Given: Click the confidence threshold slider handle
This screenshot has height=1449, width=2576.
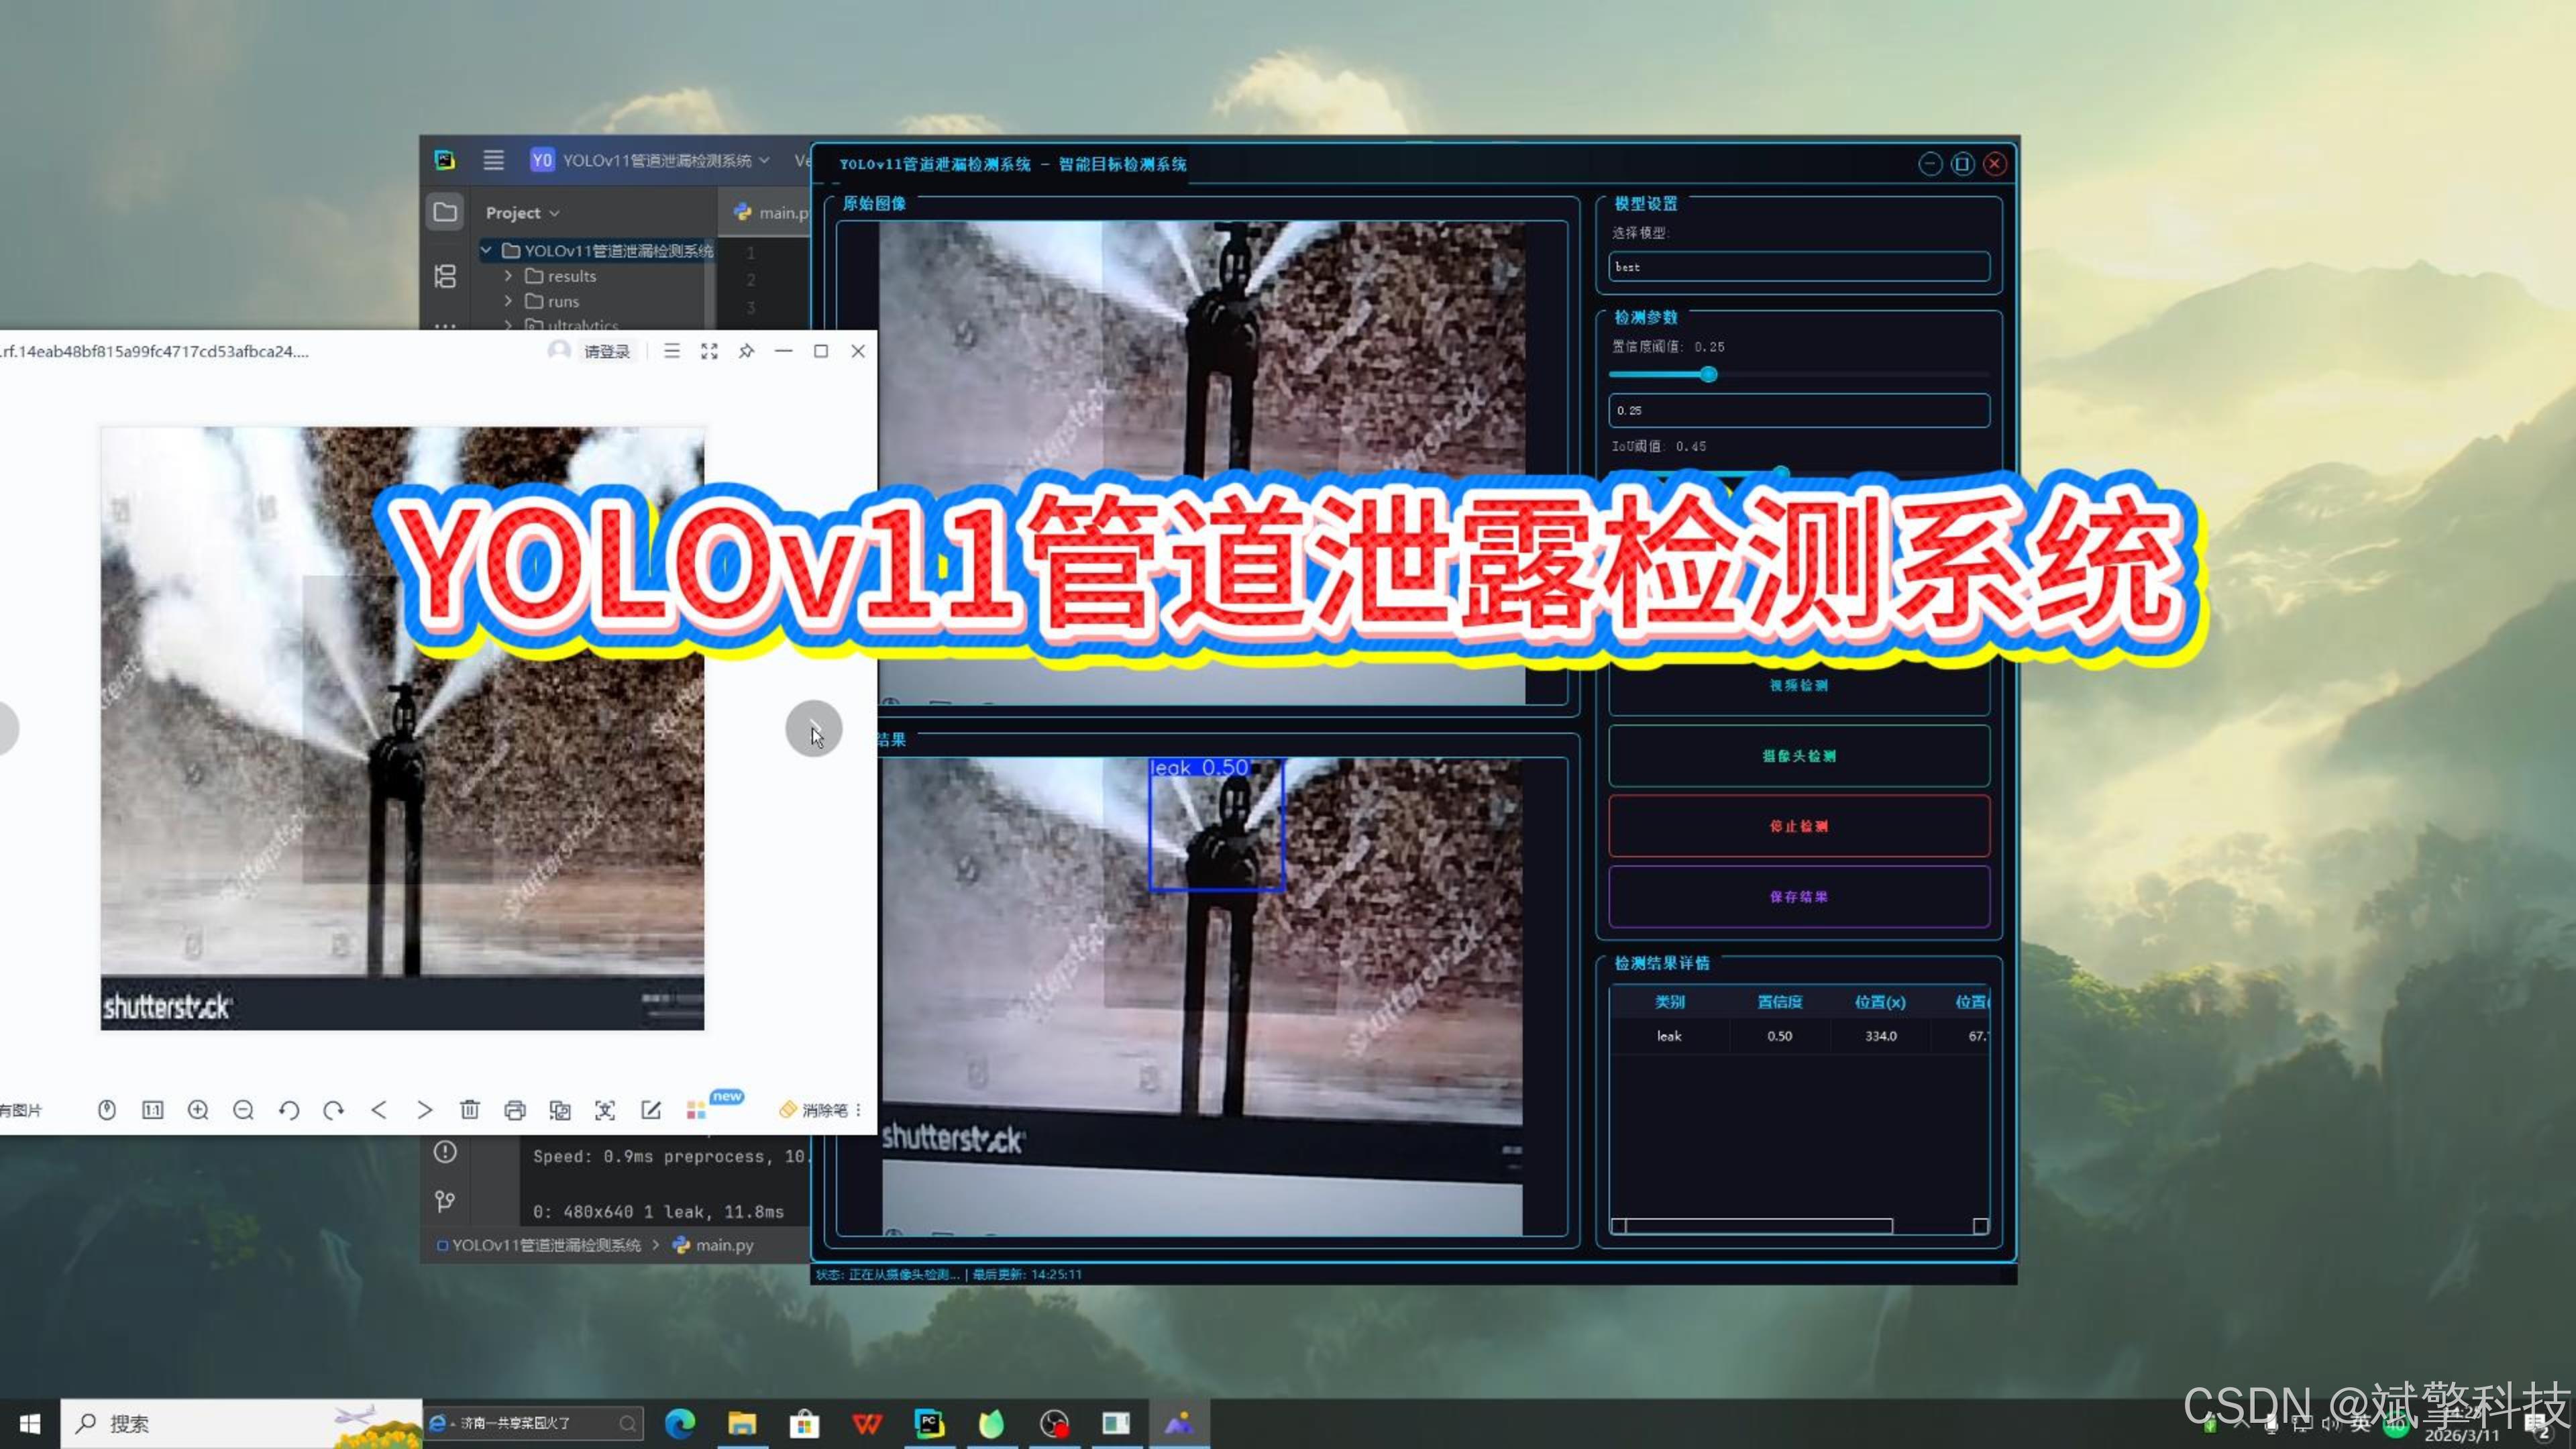Looking at the screenshot, I should [1709, 374].
